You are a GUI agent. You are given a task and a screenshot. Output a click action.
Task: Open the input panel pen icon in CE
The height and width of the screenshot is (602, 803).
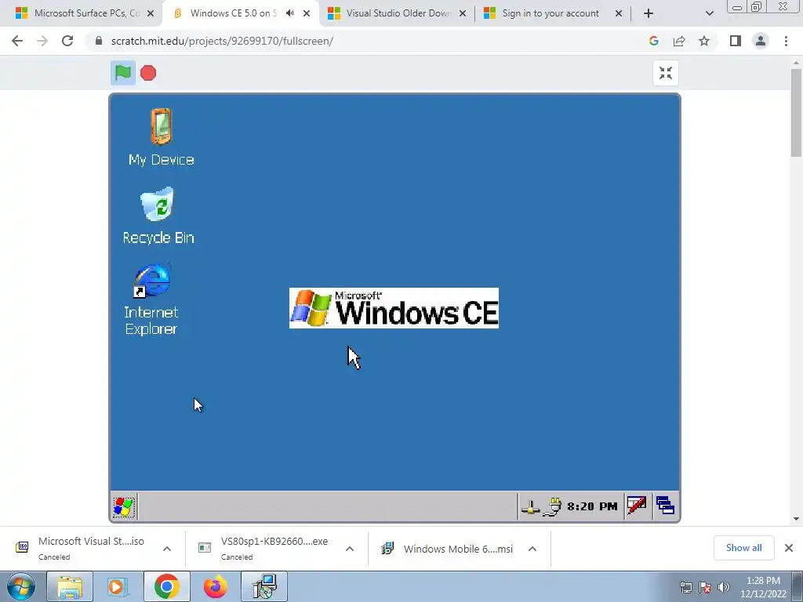pyautogui.click(x=637, y=506)
